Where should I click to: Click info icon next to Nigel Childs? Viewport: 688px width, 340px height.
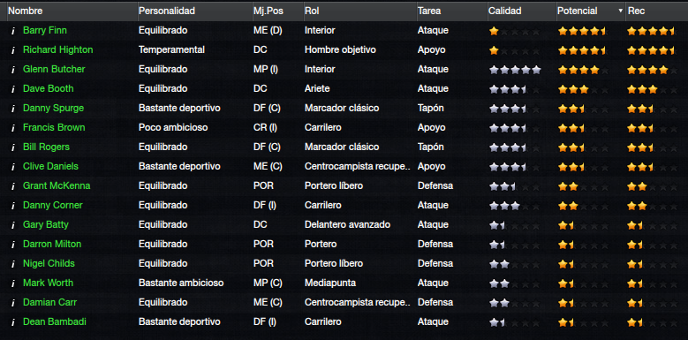click(13, 264)
